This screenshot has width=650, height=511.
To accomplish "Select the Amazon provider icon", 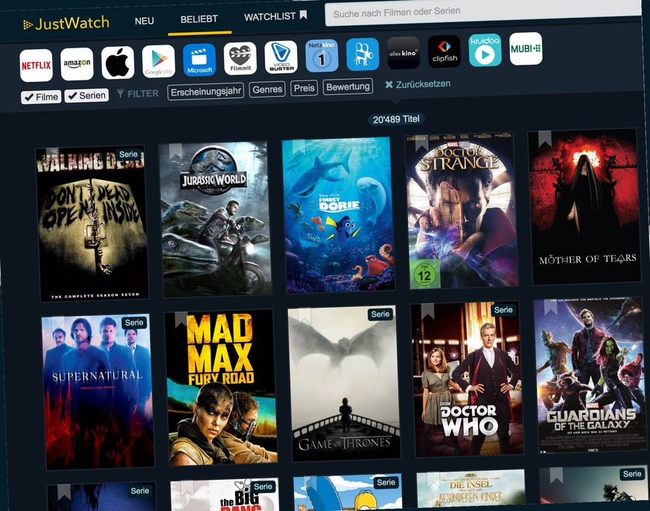I will pos(77,64).
